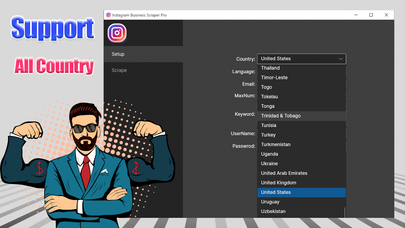
Task: Minimize the Instagram Business Scraper Pro window
Action: point(356,15)
